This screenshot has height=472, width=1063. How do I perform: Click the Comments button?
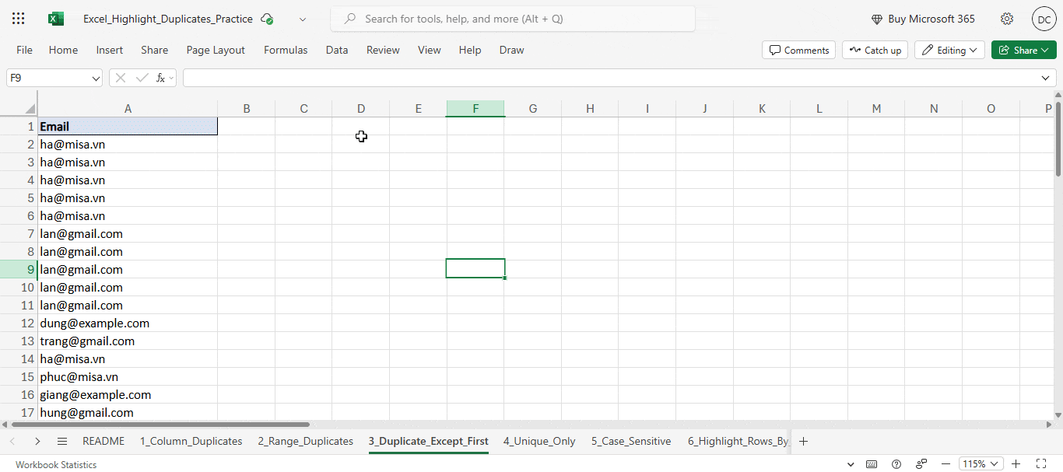798,50
